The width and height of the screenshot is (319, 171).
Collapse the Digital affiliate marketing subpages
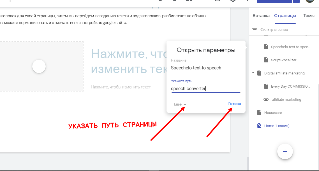point(253,73)
